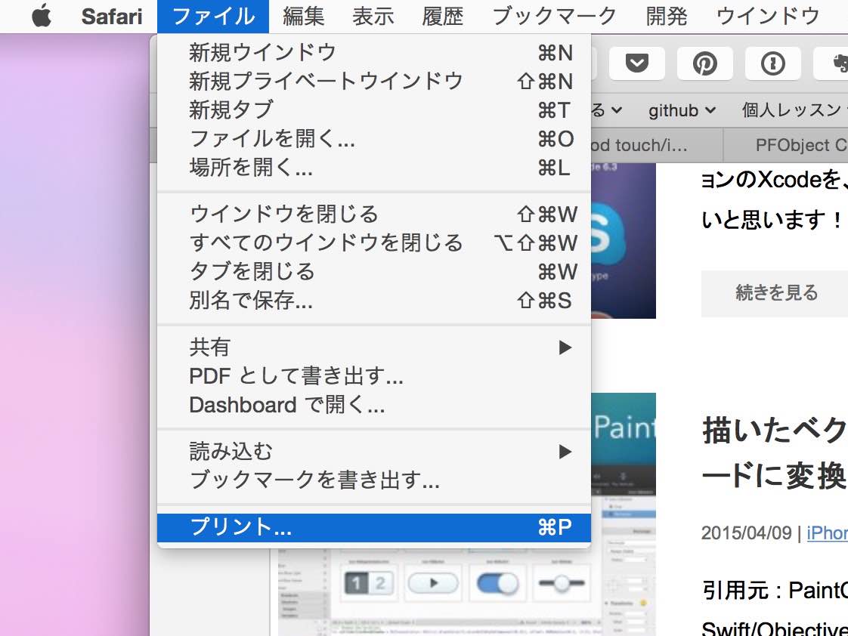Viewport: 848px width, 636px height.
Task: Click the 1Password toolbar icon
Action: coord(773,63)
